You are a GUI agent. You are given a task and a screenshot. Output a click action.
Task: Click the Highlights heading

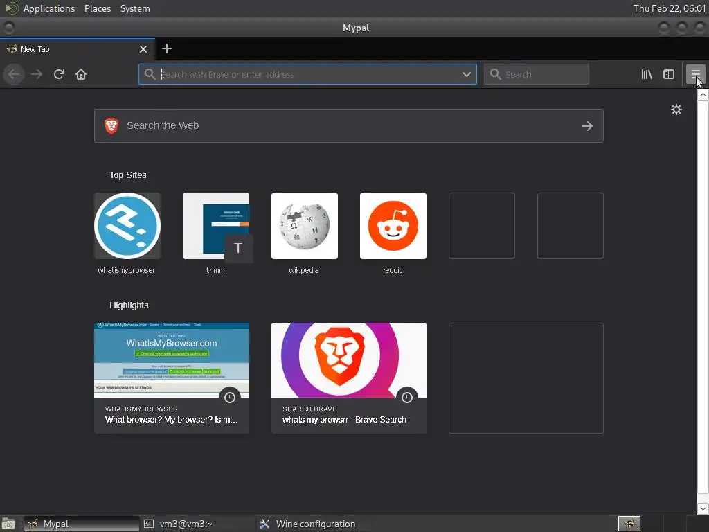point(129,305)
